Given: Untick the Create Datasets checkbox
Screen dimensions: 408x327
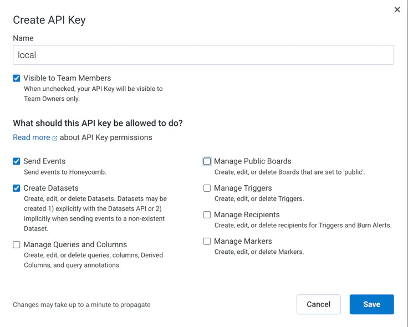Looking at the screenshot, I should pyautogui.click(x=17, y=188).
